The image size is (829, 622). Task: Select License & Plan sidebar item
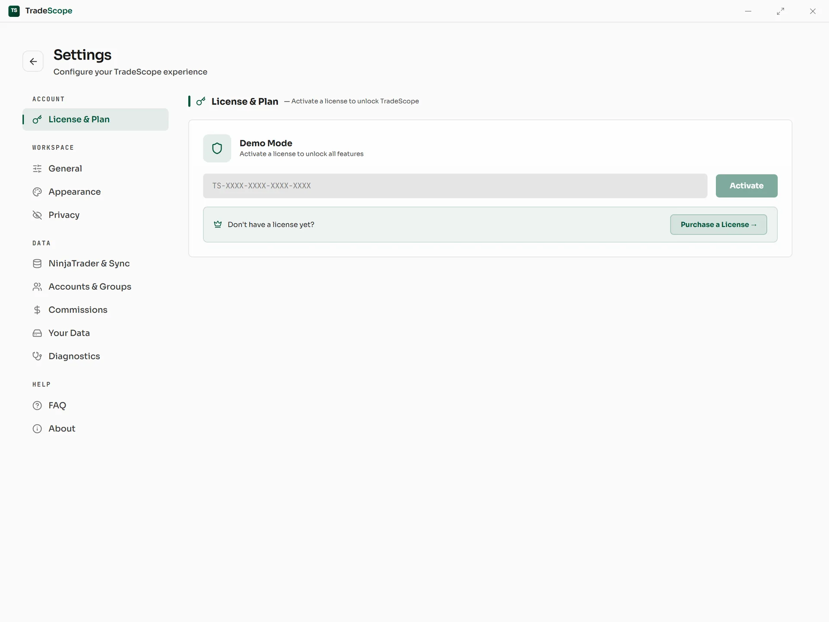[95, 120]
